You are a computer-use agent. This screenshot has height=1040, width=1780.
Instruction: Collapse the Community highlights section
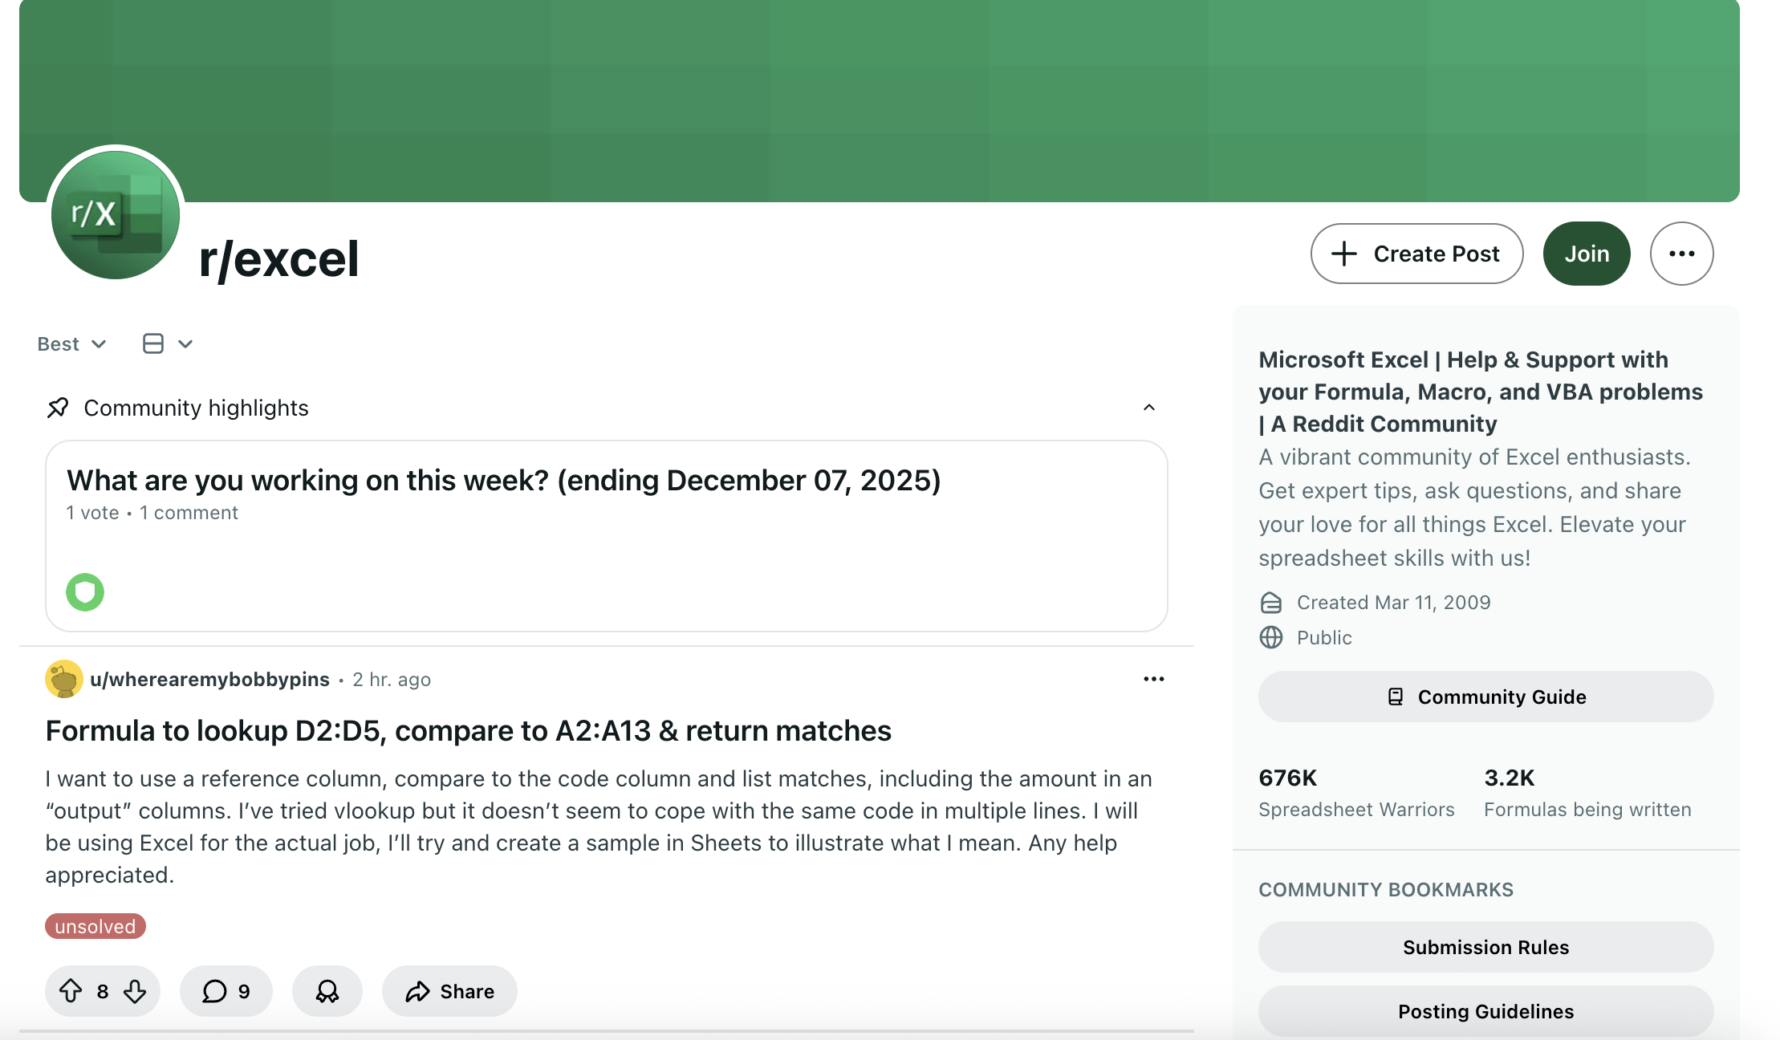tap(1148, 408)
